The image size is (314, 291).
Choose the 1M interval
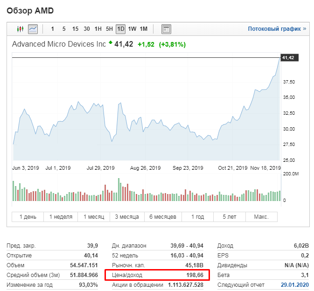coord(144,29)
